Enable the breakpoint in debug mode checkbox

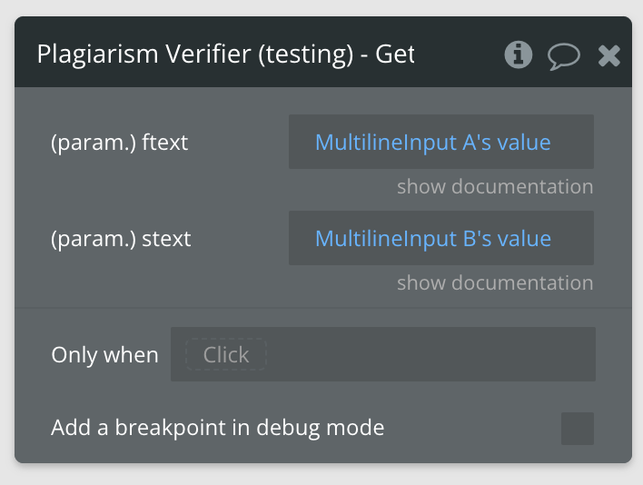[578, 429]
